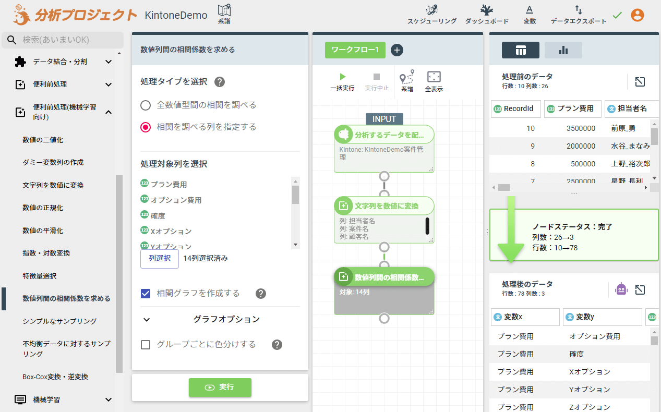
Task: Collapse the グラフオプション section
Action: coord(147,320)
